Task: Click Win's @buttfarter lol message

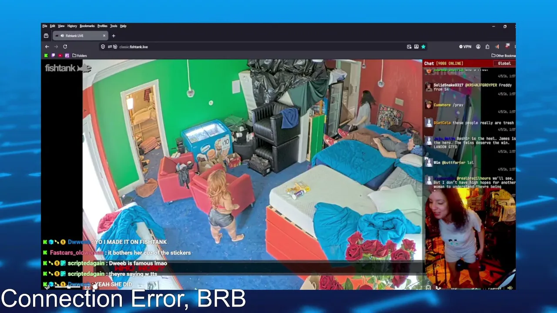Action: (450, 163)
